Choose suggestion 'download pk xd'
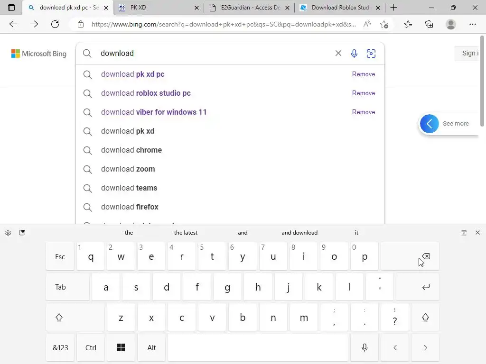This screenshot has height=364, width=486. pos(230,131)
